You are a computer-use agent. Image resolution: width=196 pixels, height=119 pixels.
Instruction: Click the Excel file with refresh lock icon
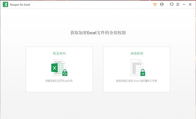pos(59,68)
